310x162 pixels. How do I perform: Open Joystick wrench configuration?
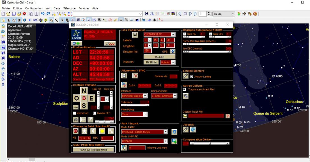coord(185,129)
